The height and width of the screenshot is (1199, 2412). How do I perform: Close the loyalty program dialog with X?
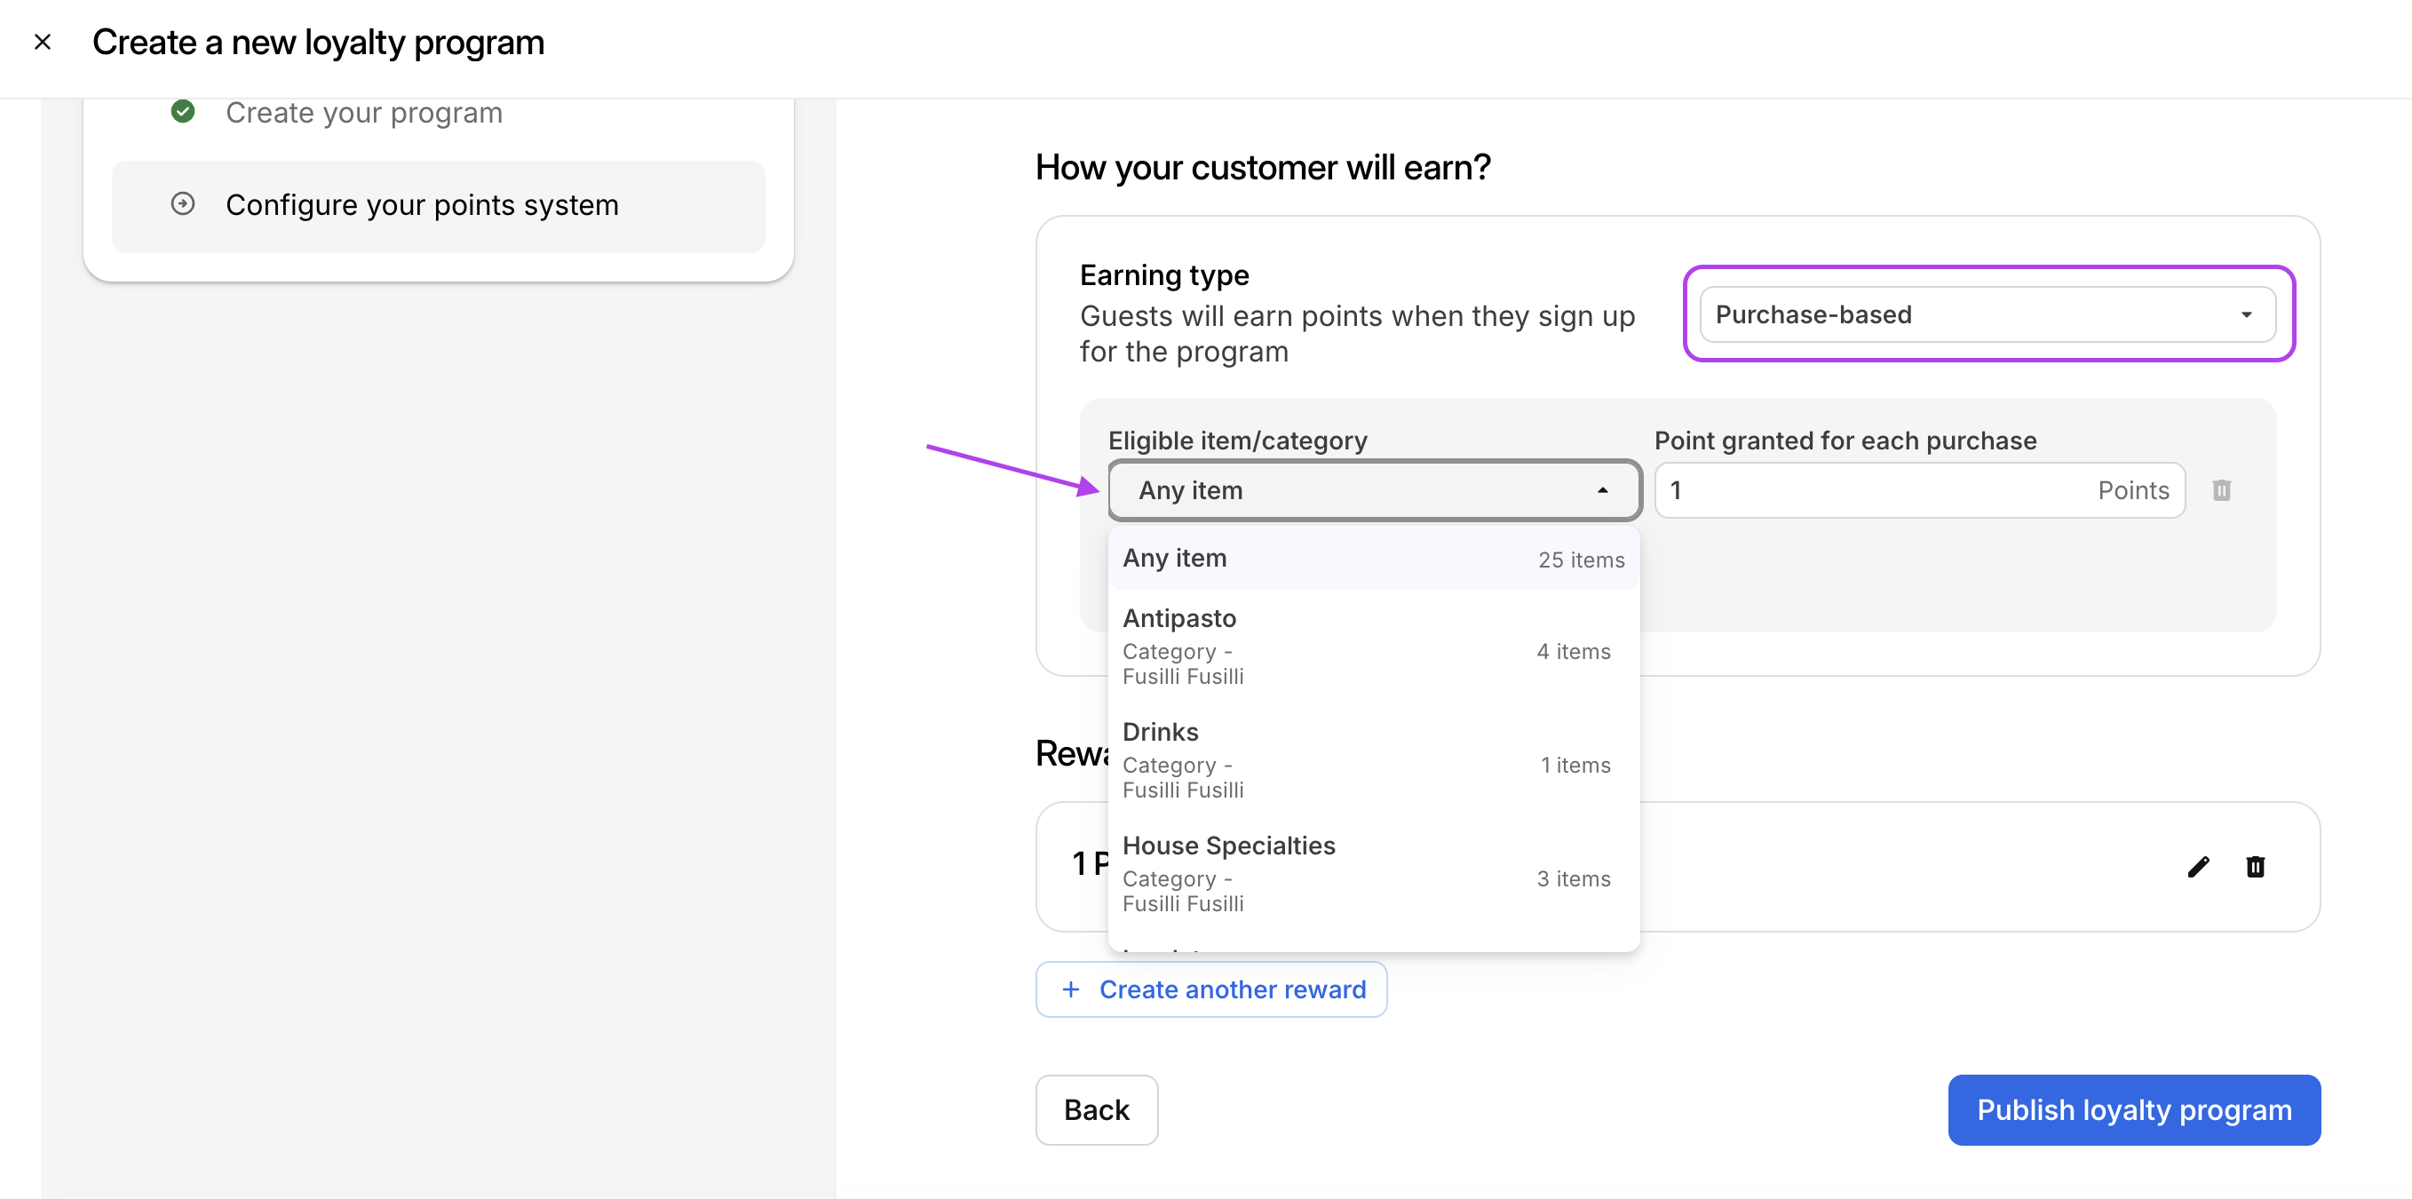coord(42,42)
